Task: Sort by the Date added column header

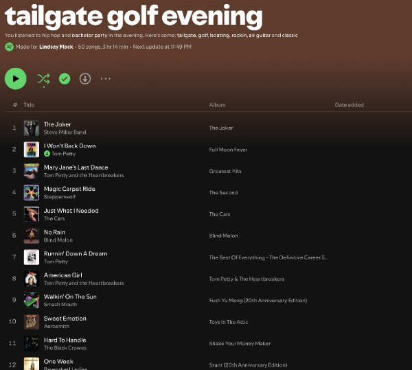Action: point(350,105)
